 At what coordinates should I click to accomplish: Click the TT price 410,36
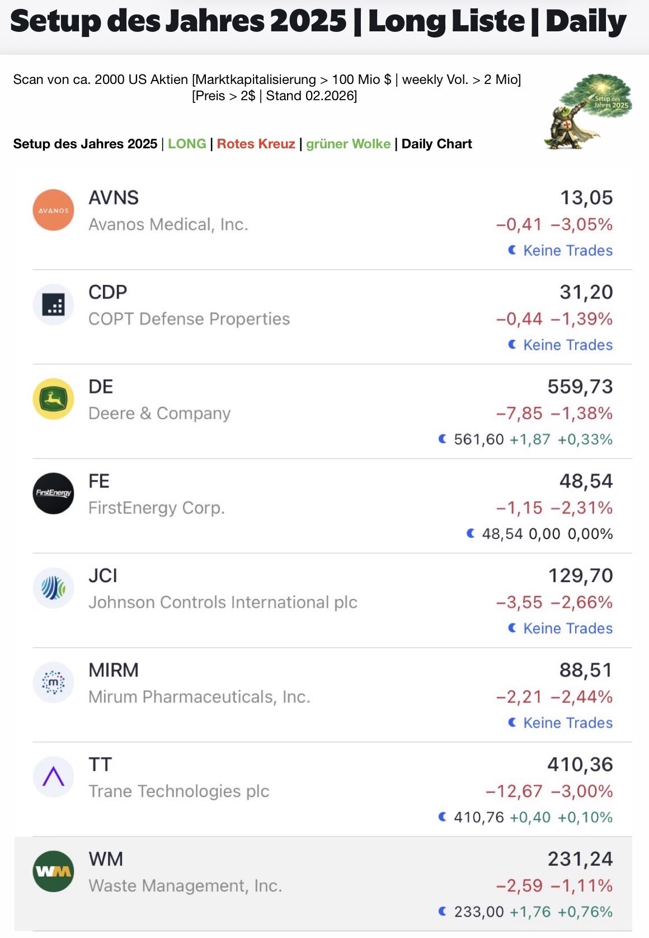[580, 765]
